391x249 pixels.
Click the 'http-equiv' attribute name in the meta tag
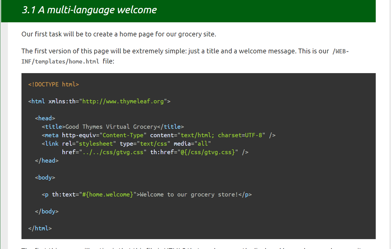pos(79,135)
